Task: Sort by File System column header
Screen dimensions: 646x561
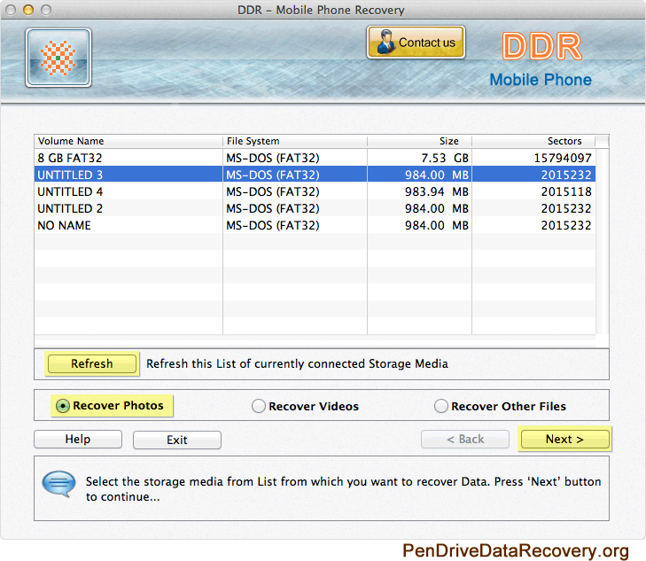Action: click(x=295, y=141)
